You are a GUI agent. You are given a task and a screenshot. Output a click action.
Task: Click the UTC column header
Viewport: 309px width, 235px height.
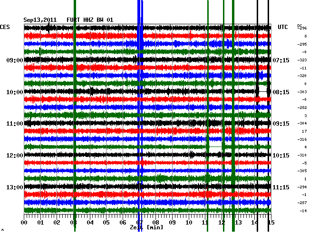coord(282,27)
